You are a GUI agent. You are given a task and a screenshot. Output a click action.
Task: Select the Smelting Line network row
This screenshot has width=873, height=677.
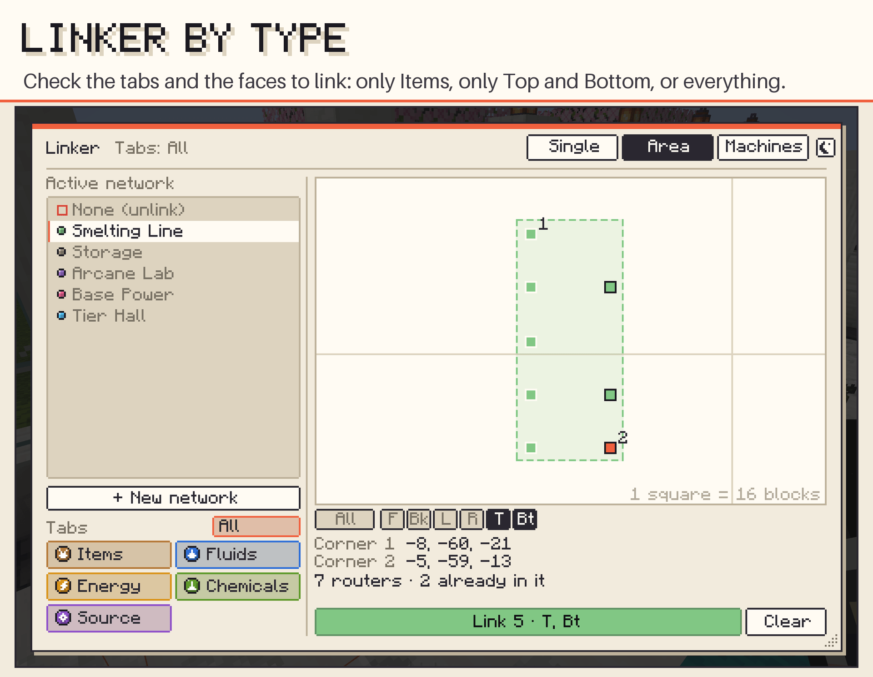tap(173, 231)
